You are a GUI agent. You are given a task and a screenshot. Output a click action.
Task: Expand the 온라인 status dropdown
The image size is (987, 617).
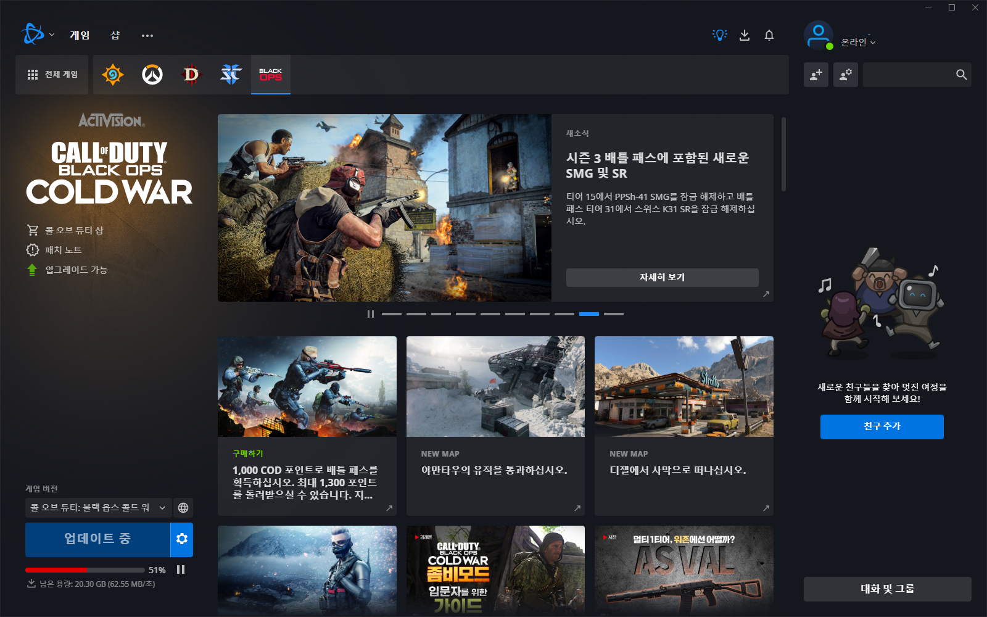click(x=858, y=42)
